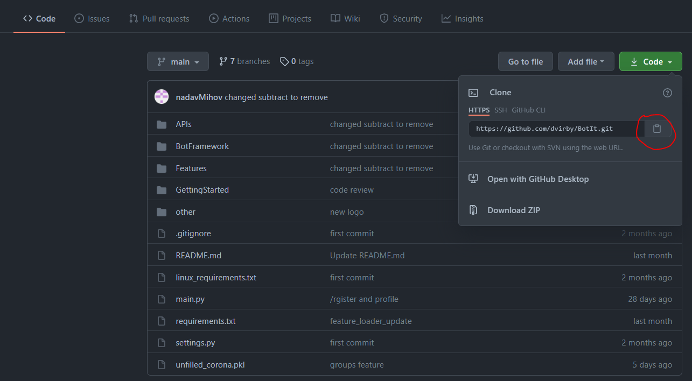Image resolution: width=692 pixels, height=381 pixels.
Task: Select the SSH clone option
Action: (x=501, y=110)
